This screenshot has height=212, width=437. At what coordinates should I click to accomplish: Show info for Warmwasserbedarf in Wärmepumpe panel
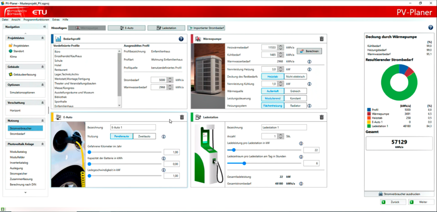309,62
